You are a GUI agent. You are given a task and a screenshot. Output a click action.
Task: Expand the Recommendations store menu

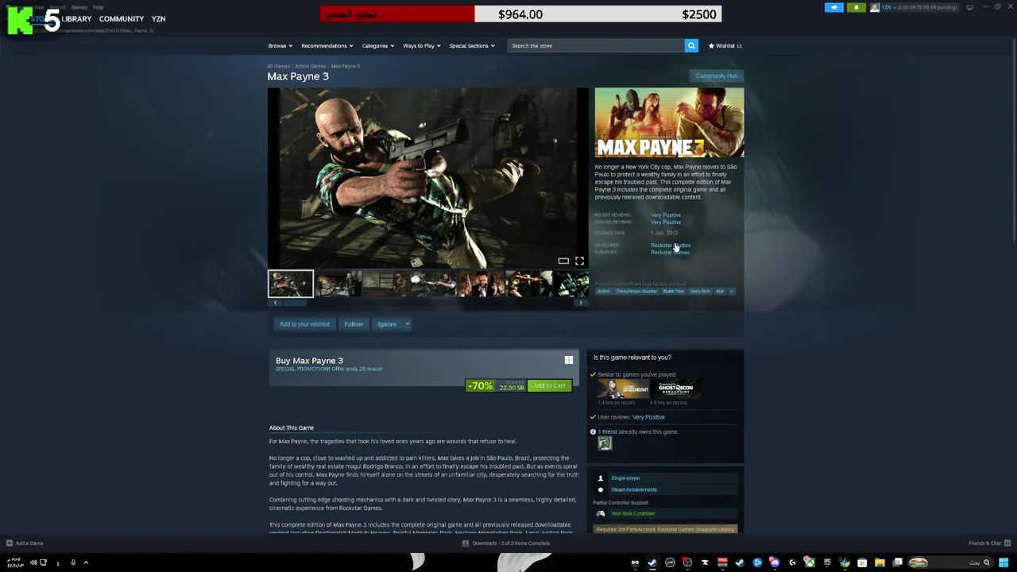pyautogui.click(x=327, y=45)
